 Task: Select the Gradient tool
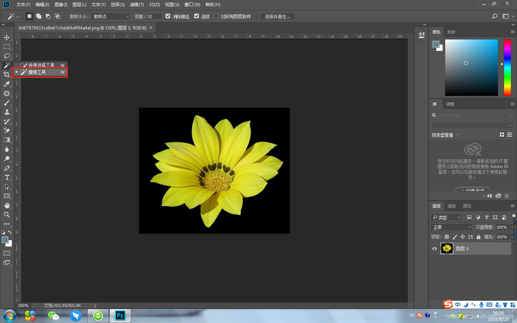pyautogui.click(x=6, y=140)
